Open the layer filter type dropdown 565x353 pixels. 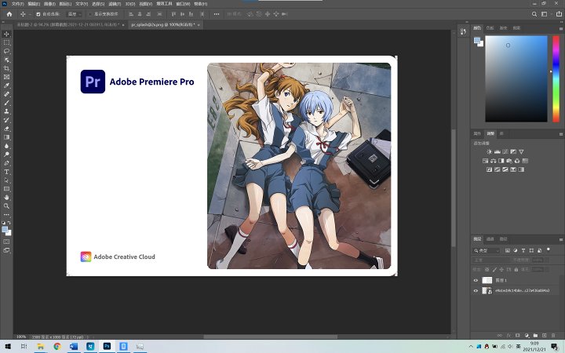click(x=487, y=250)
